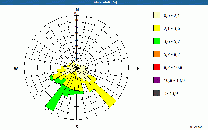Click the '10,8 - 13,9' legend text

(x=174, y=81)
